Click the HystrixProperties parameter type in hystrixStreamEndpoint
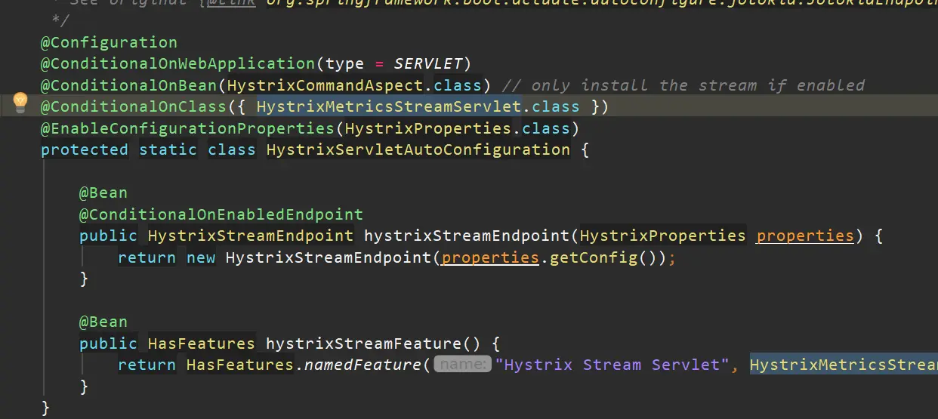Screen dimensions: 938x419 [663, 236]
